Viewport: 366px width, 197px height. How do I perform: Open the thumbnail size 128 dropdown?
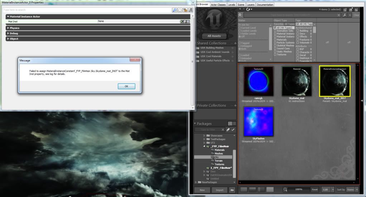point(333,189)
